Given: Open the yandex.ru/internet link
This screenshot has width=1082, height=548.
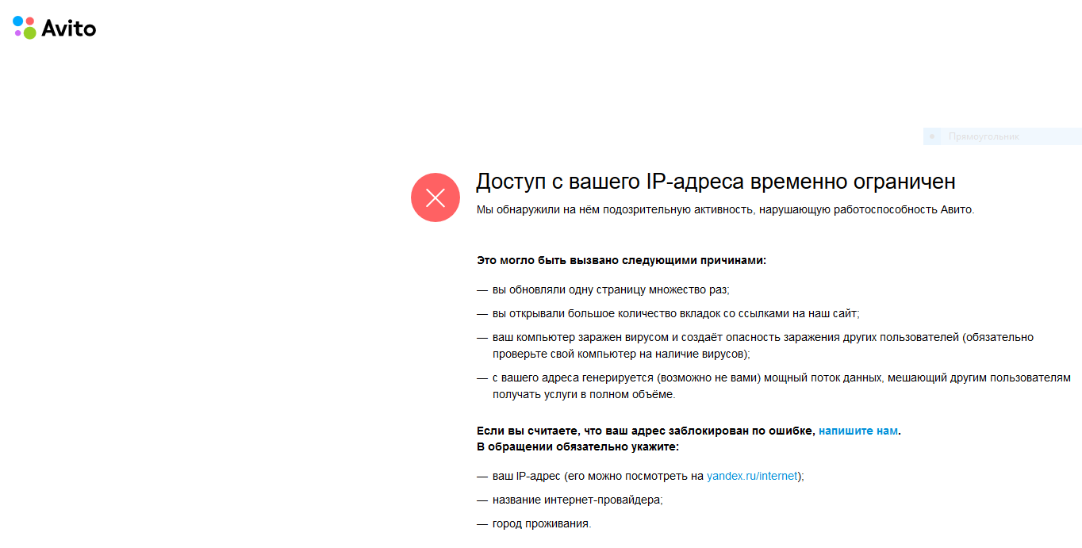Looking at the screenshot, I should [x=752, y=477].
